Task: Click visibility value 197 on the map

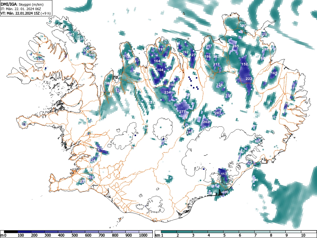Action: pos(161,49)
